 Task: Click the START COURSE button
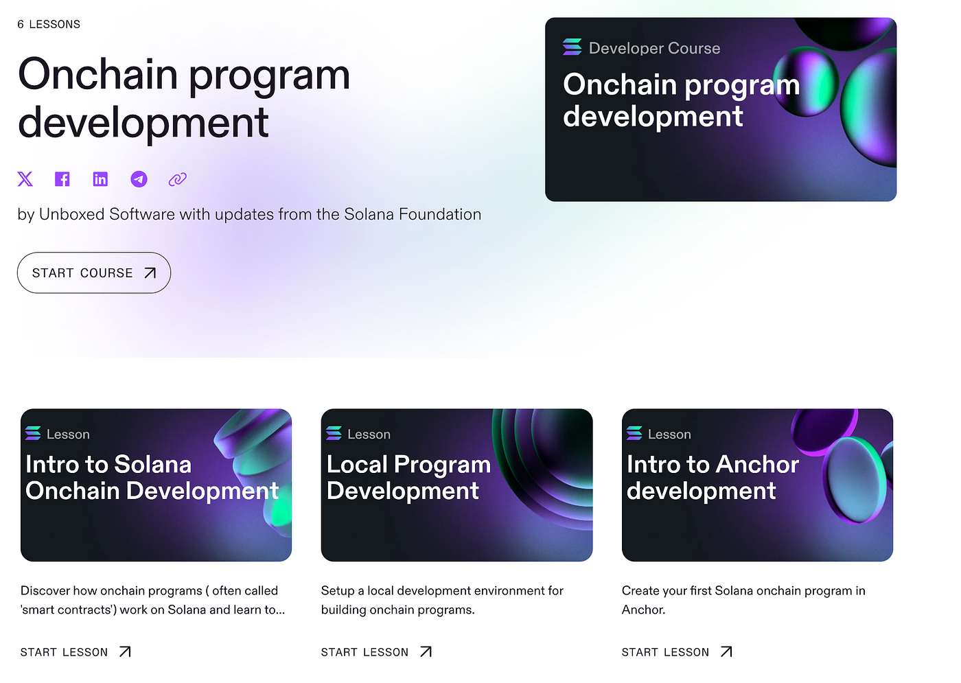(x=94, y=273)
